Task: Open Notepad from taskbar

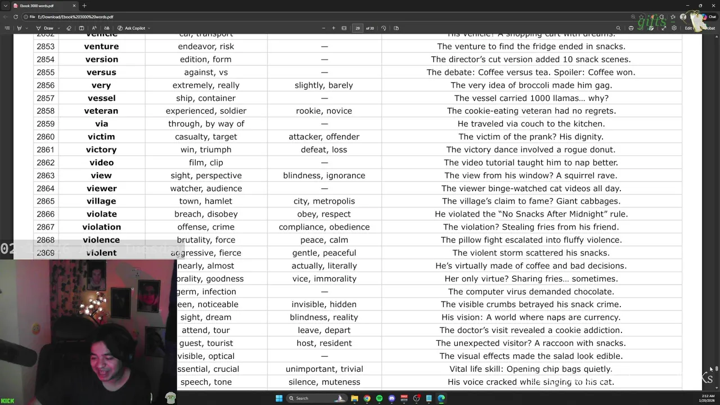Action: (x=429, y=398)
